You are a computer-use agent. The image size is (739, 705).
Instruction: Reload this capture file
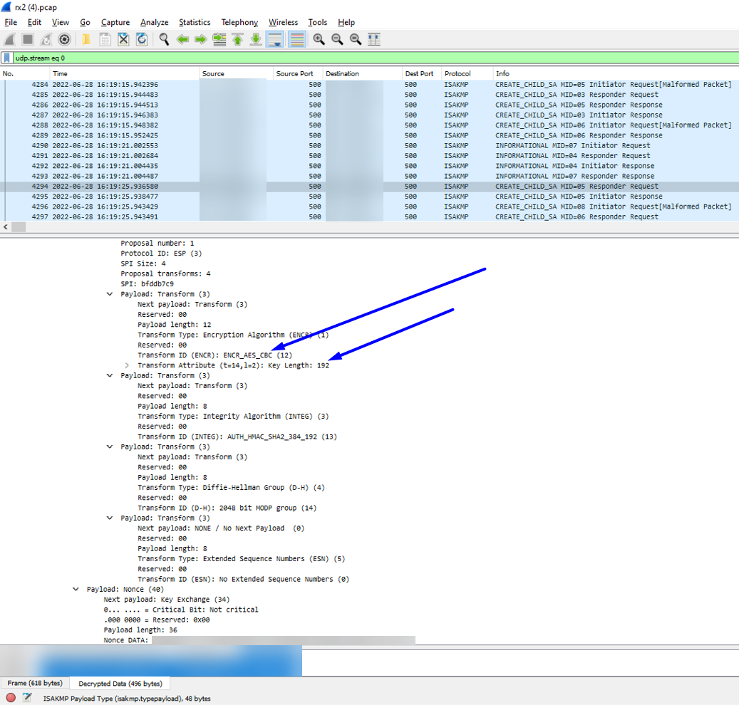[x=140, y=39]
